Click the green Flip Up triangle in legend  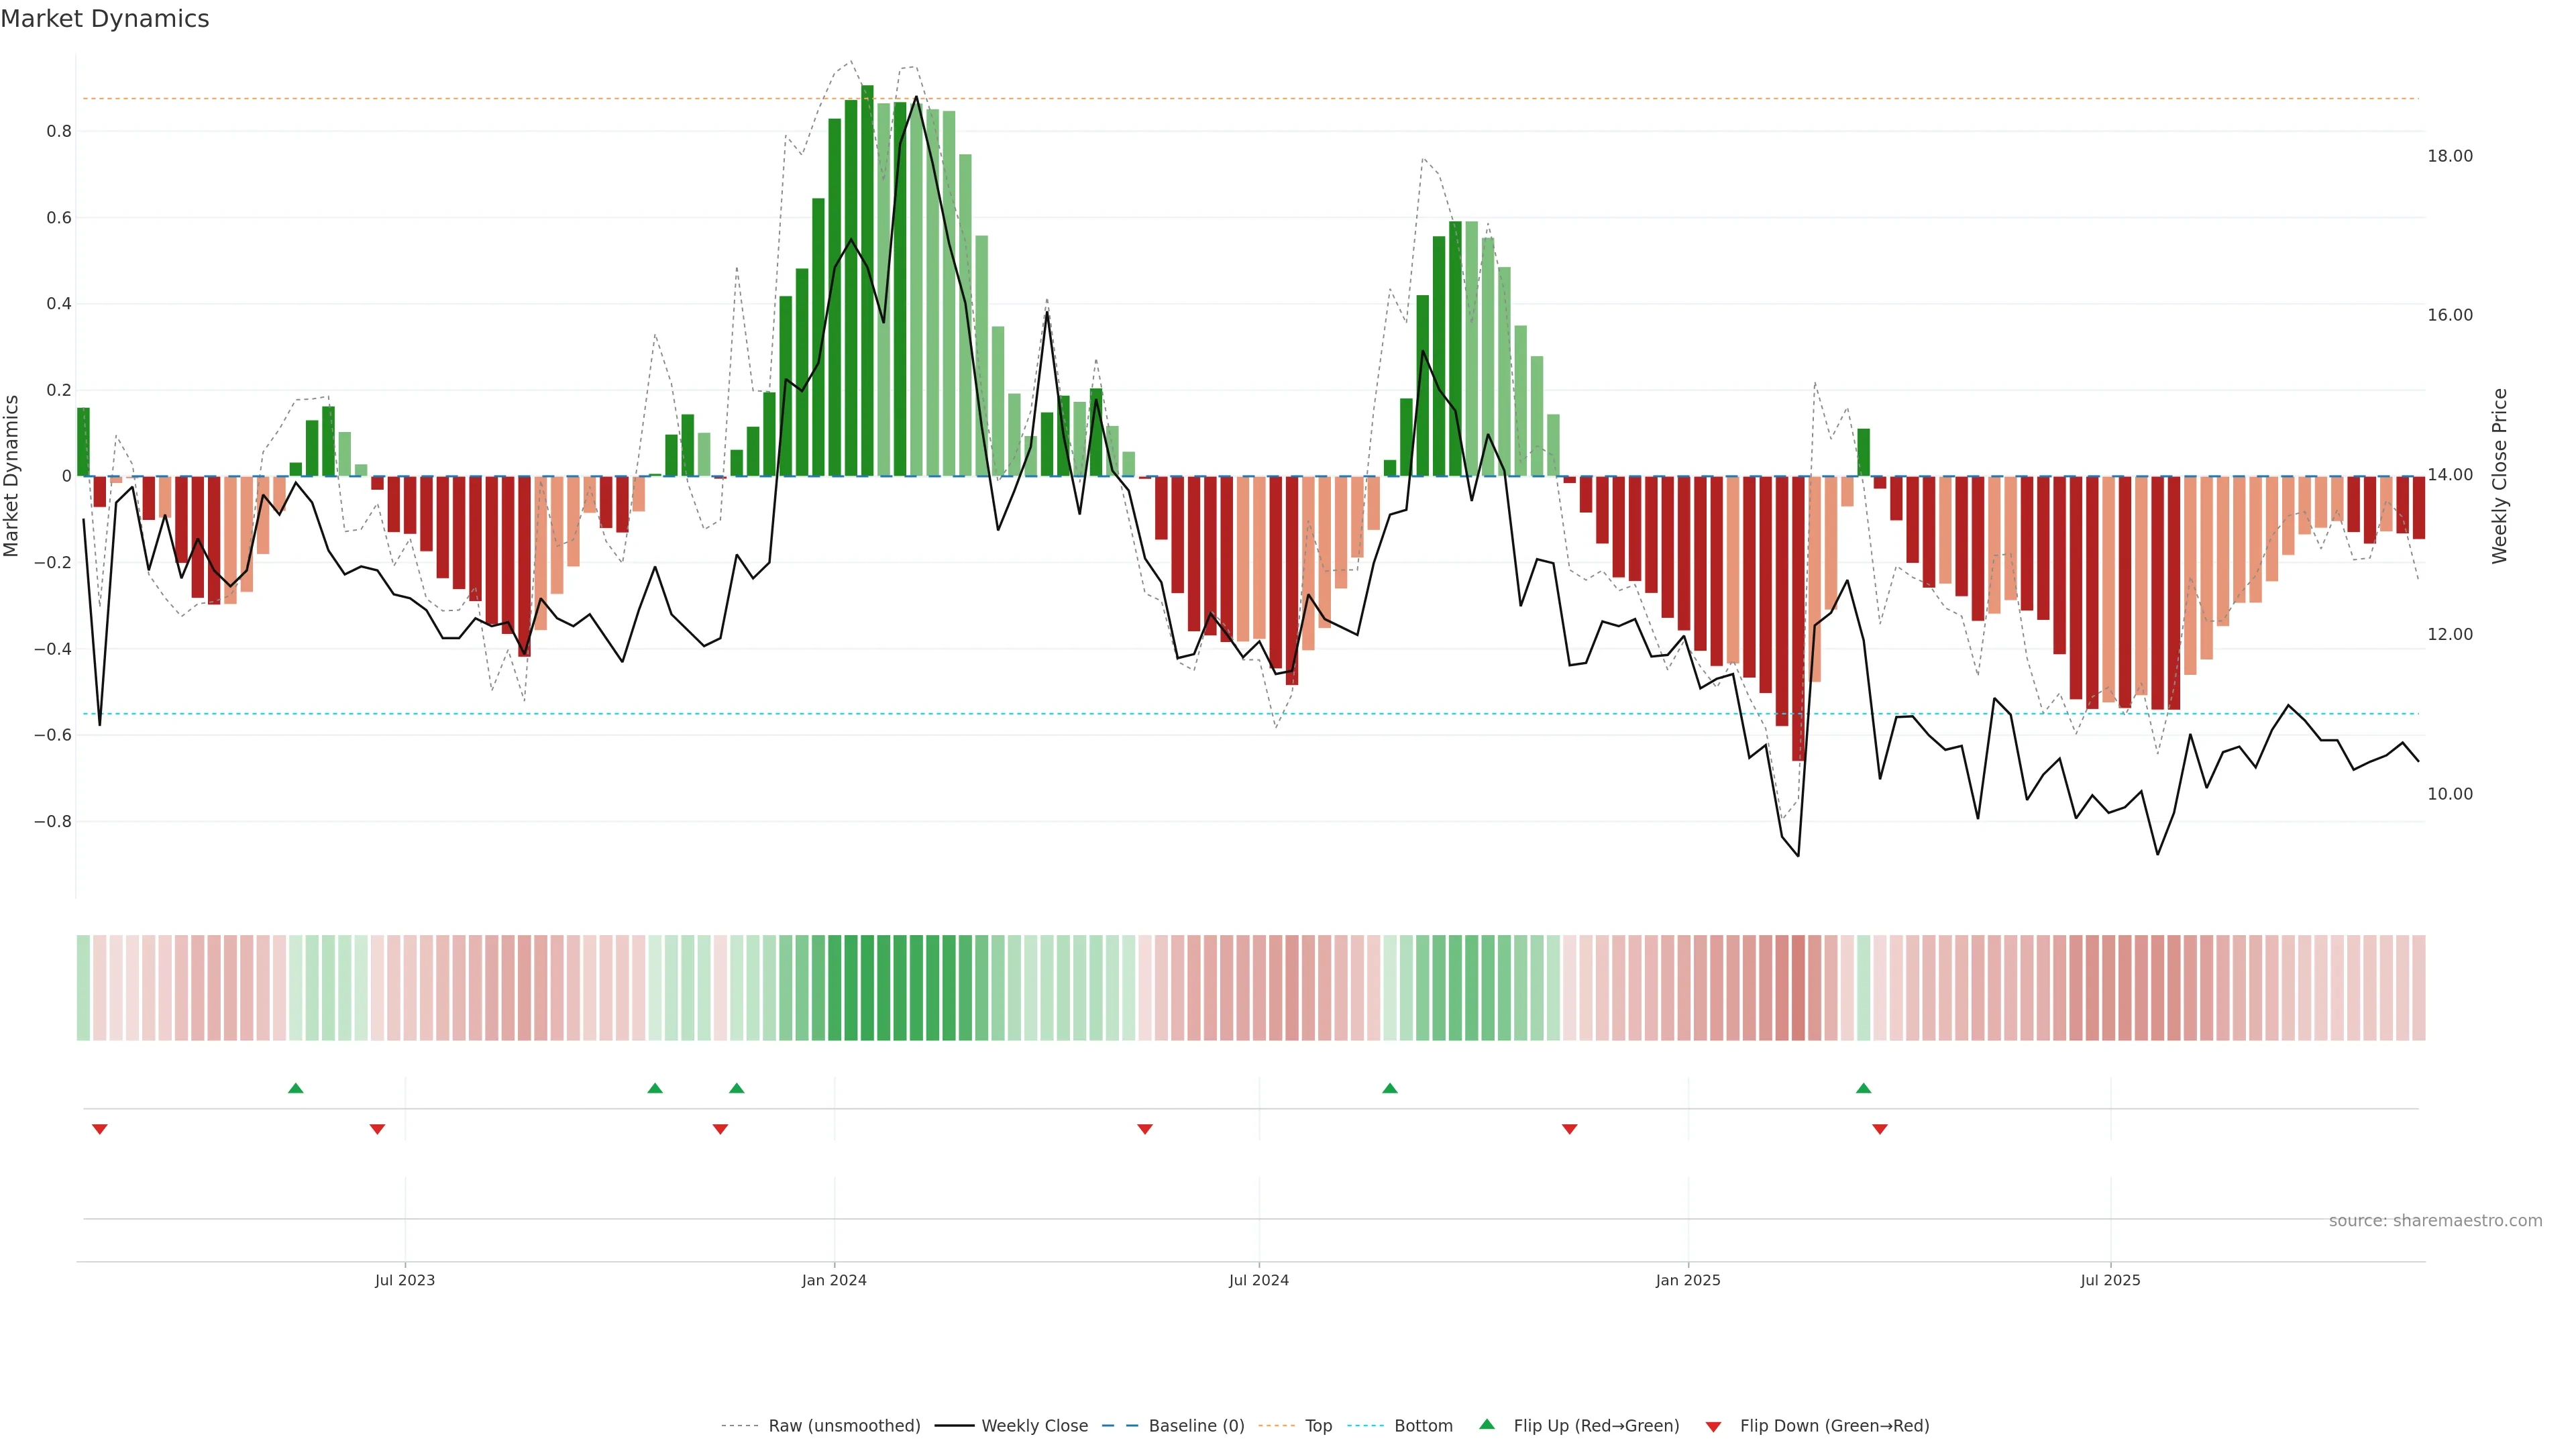1487,1424
